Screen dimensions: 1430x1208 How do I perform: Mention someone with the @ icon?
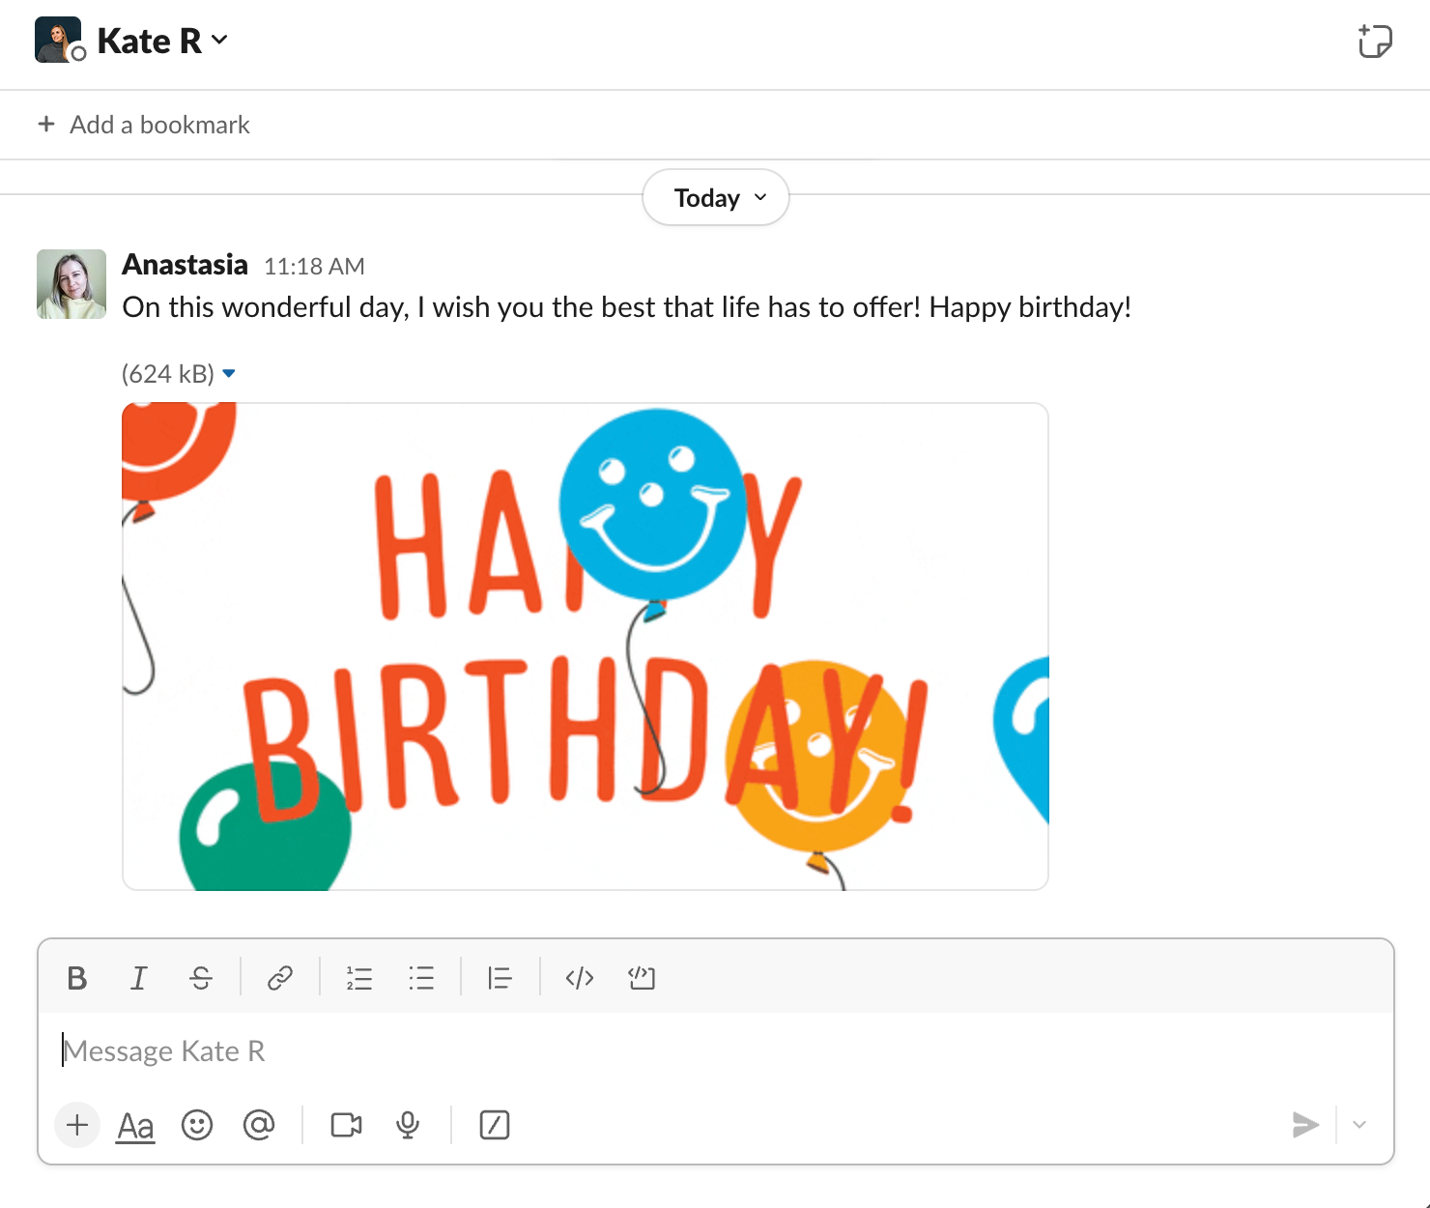click(259, 1125)
